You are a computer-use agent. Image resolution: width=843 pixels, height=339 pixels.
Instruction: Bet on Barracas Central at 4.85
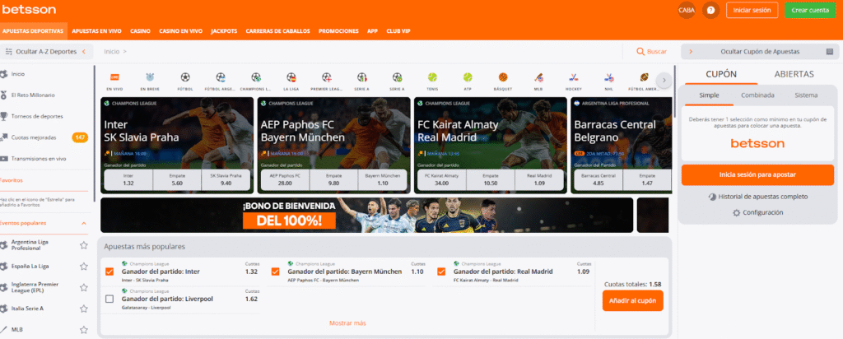[x=600, y=179]
